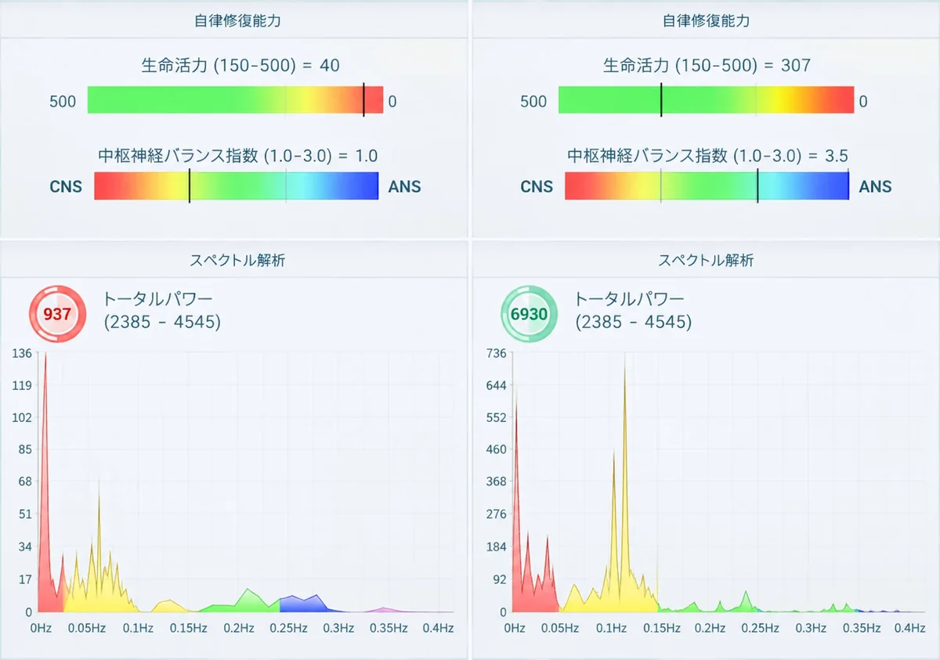Screen dimensions: 940x660
Task: Click the y-axis value 276
Action: click(x=497, y=514)
